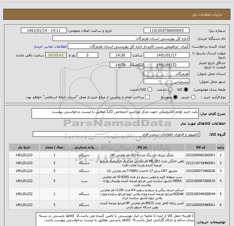Select the کالا/خدمت radio button
Screen dimensions: 234x226
(150, 89)
